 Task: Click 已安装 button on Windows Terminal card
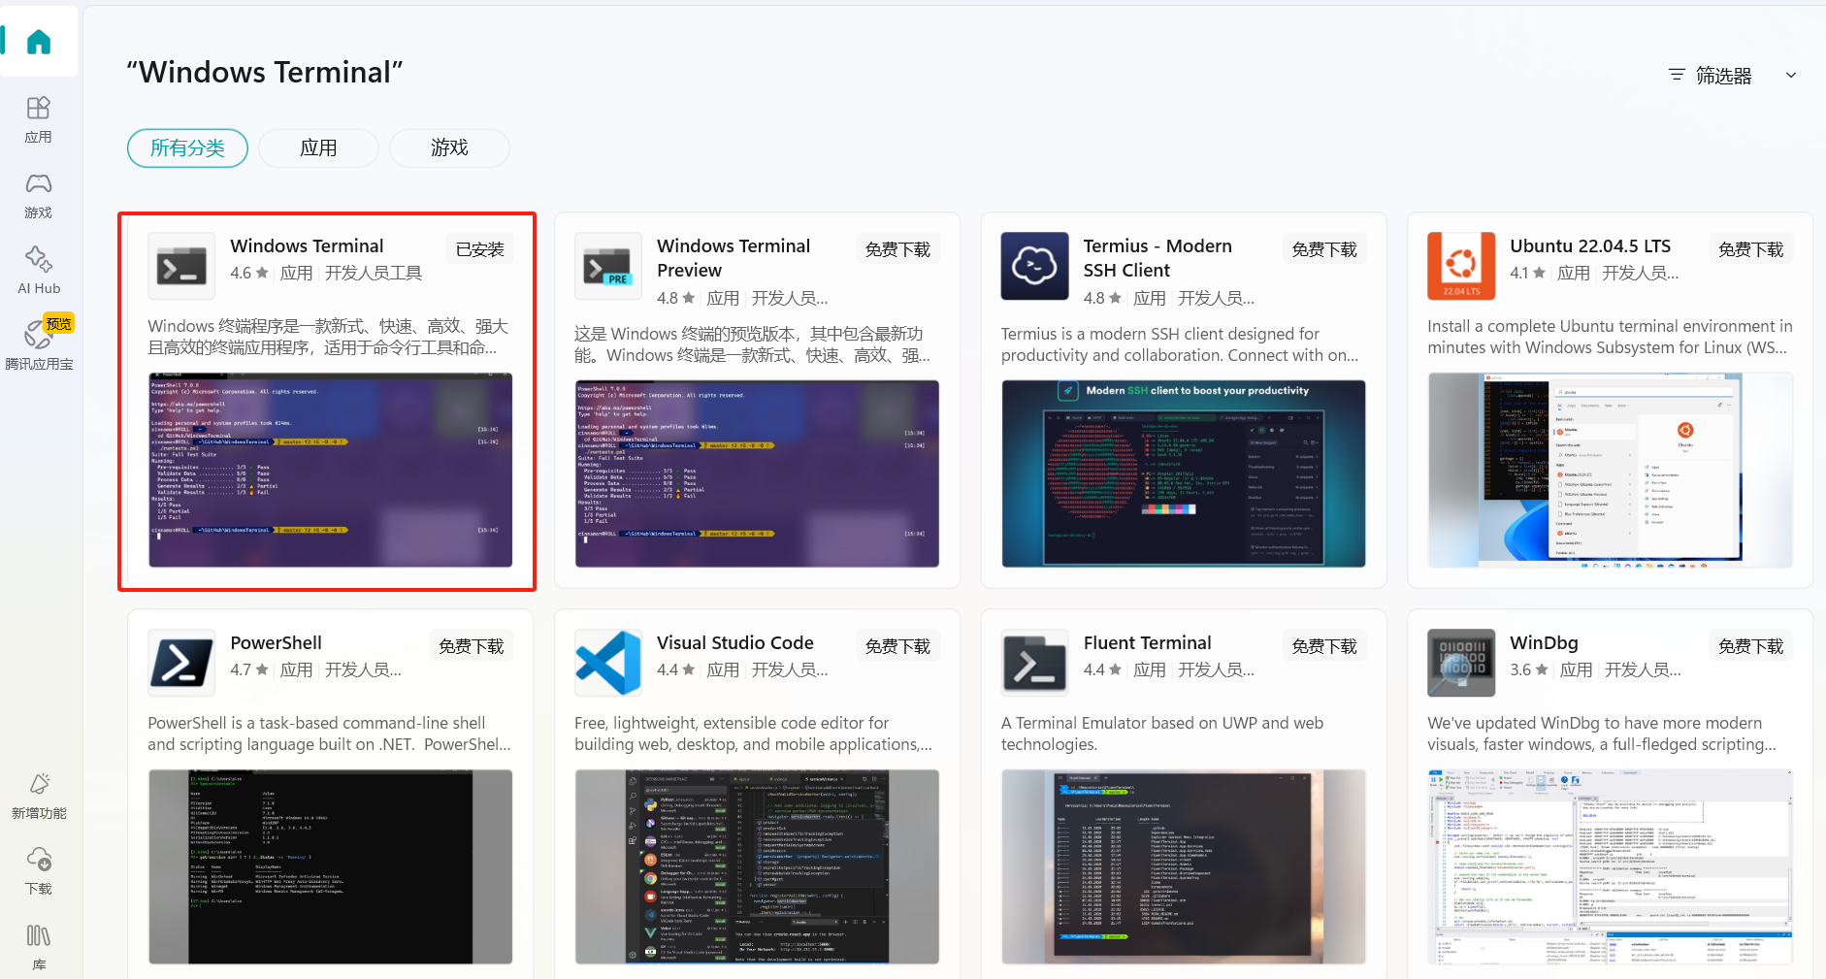(480, 249)
